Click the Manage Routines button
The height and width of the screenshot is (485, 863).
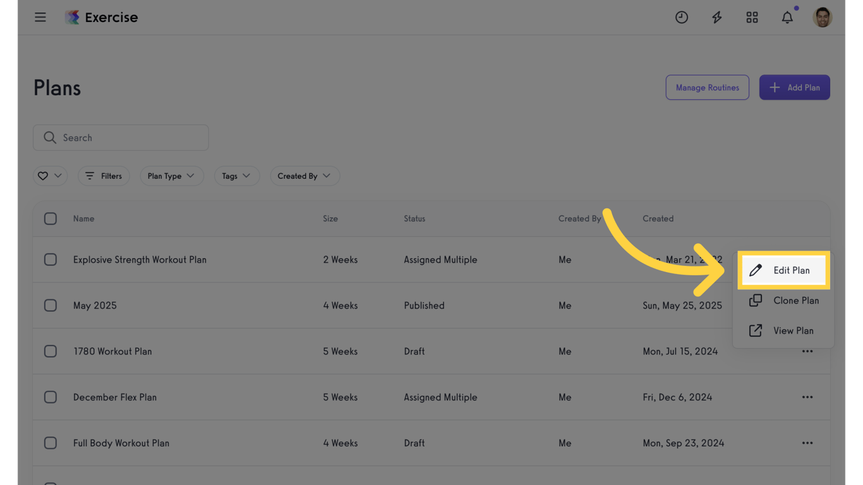(707, 88)
